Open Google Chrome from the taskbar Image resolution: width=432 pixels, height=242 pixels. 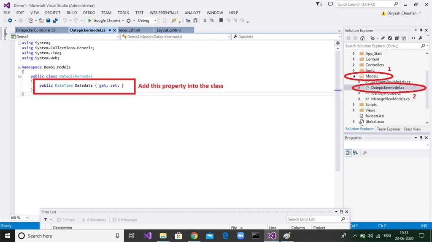pyautogui.click(x=194, y=236)
